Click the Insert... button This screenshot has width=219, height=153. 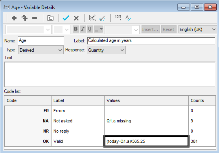151,29
